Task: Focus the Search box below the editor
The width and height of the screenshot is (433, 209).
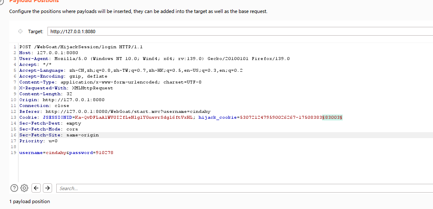Action: coord(244,188)
